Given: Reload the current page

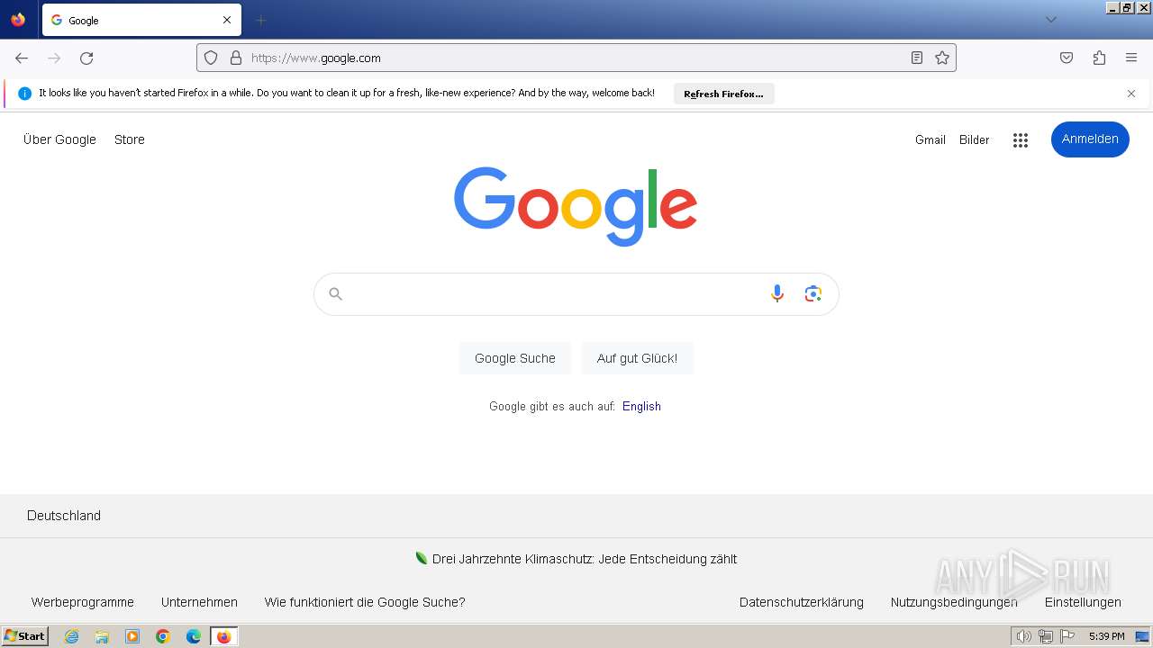Looking at the screenshot, I should 86,58.
